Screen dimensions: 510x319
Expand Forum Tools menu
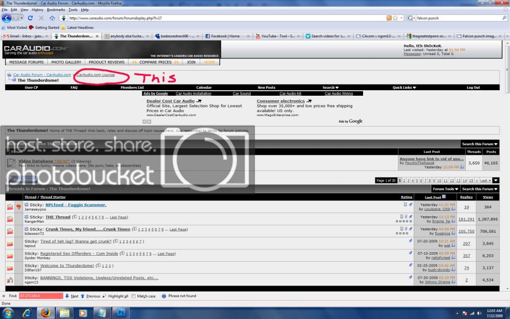(x=445, y=189)
